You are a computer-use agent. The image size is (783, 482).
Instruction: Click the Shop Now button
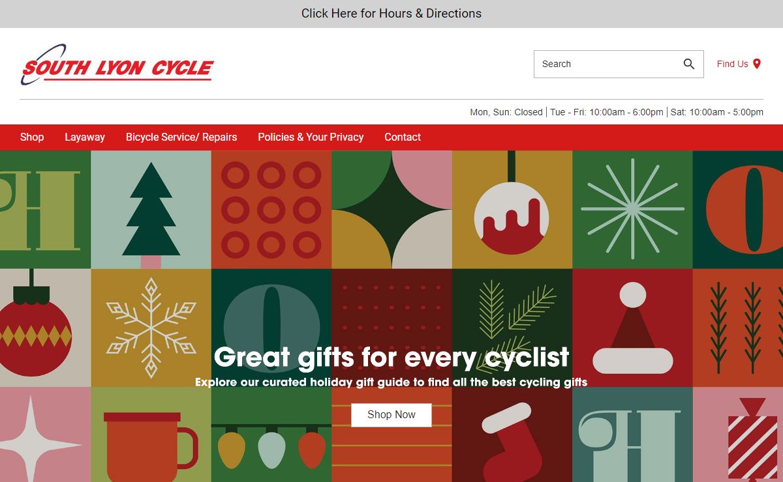(x=391, y=415)
